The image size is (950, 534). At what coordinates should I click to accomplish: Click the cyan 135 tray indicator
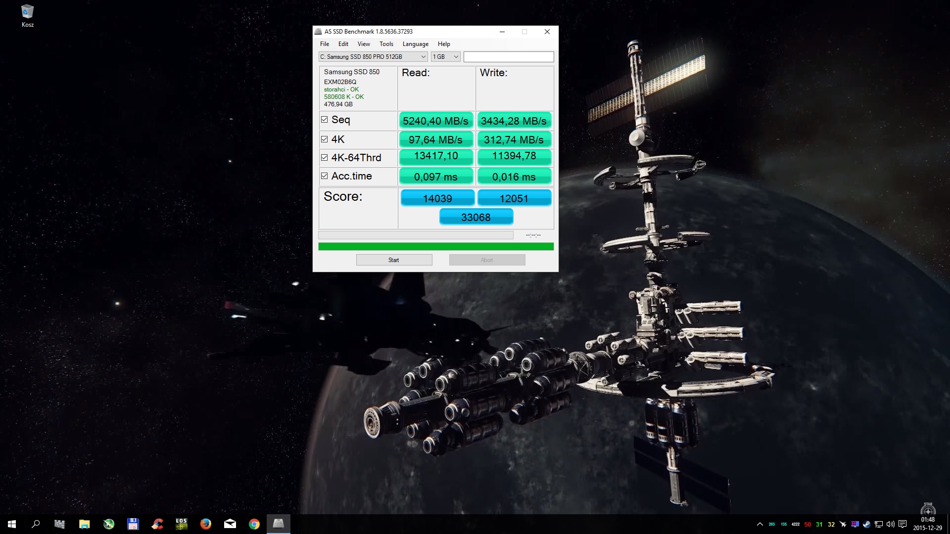click(784, 524)
